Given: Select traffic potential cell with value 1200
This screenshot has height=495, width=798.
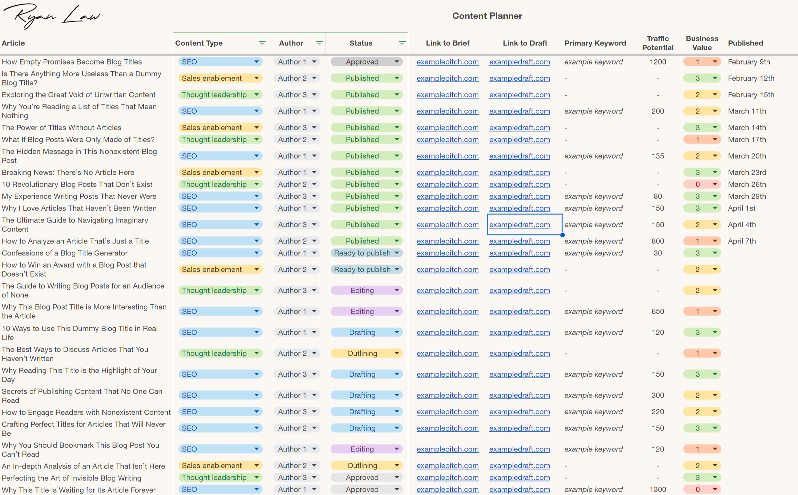Looking at the screenshot, I should pyautogui.click(x=657, y=62).
